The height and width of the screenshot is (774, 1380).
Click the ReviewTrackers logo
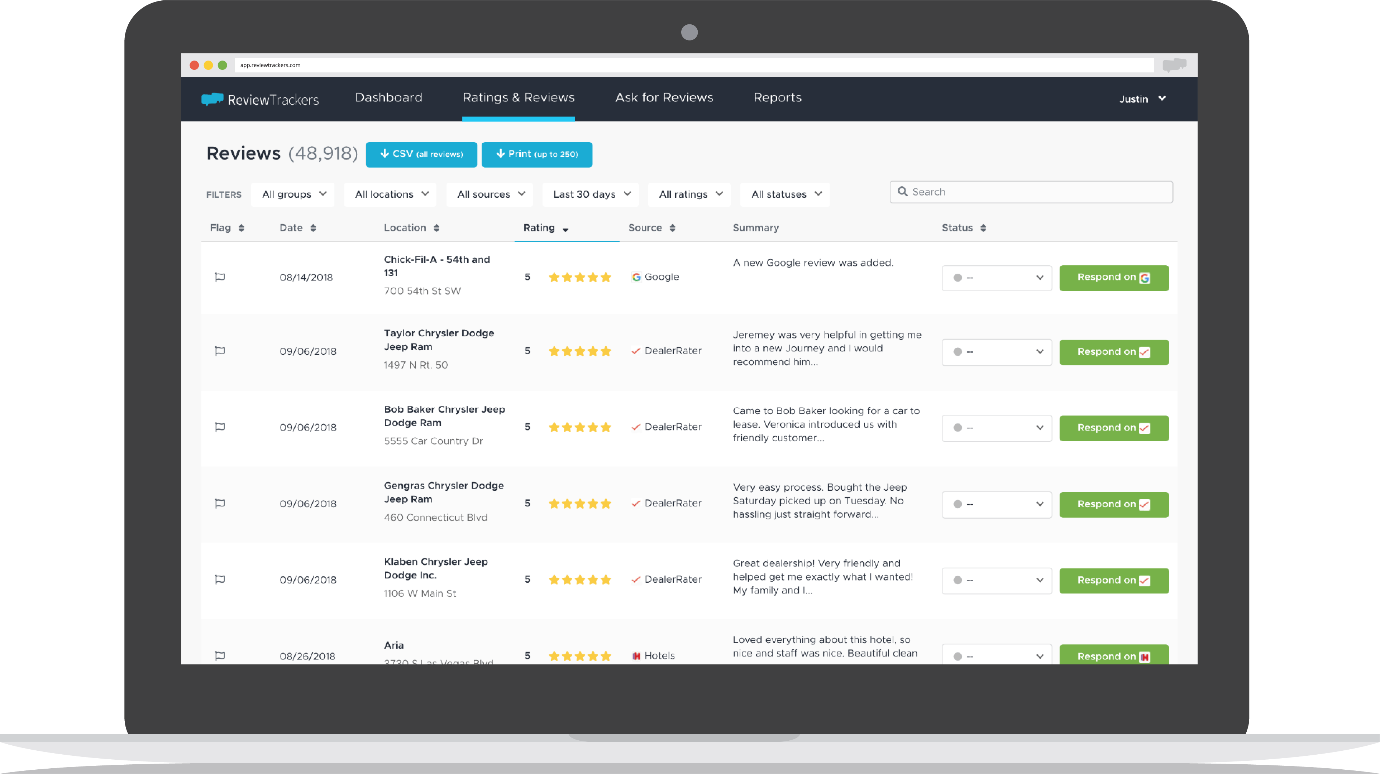pyautogui.click(x=260, y=100)
